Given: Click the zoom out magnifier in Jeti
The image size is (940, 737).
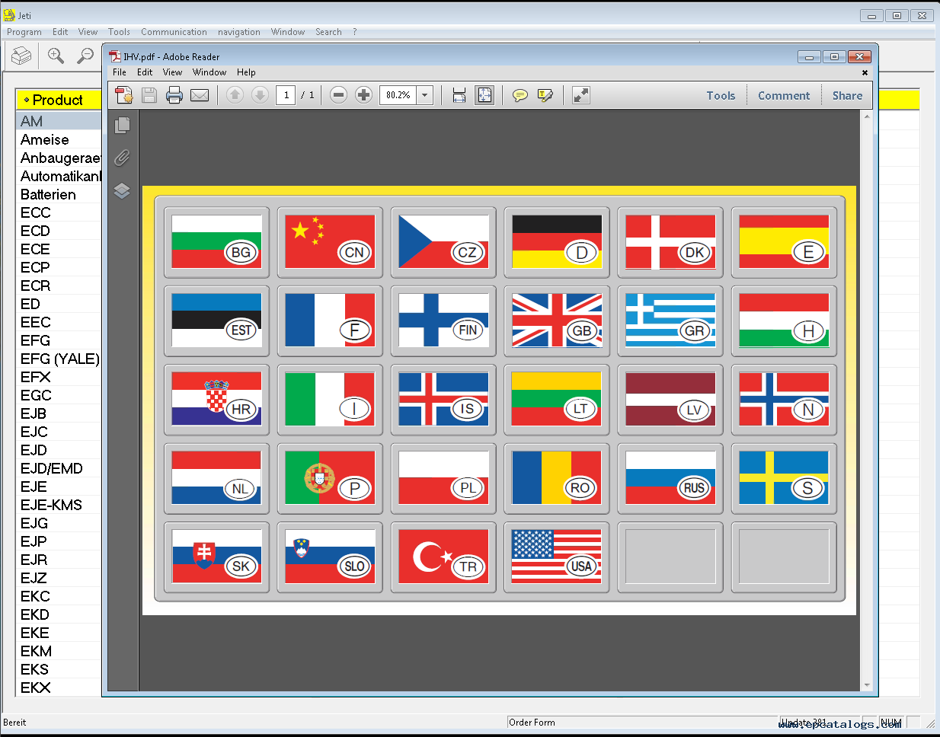Looking at the screenshot, I should coord(85,56).
